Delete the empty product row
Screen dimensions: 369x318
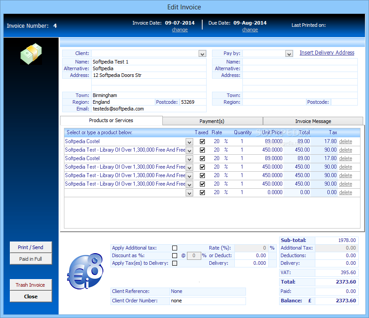345,192
